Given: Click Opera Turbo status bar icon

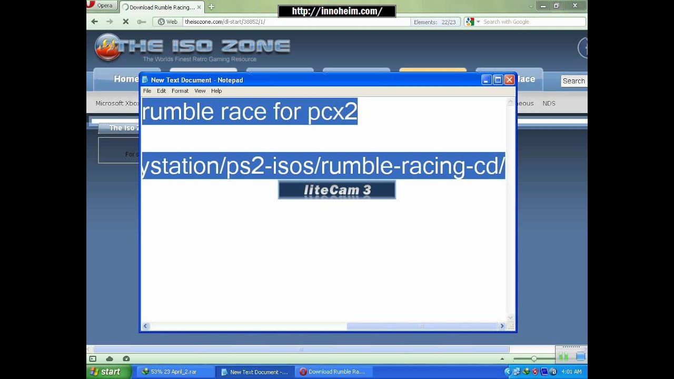Looking at the screenshot, I should [x=126, y=359].
